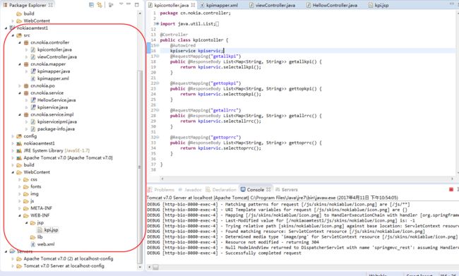Close the Package Explorer tab X
Viewport: 459px width, 276px height.
(x=51, y=5)
